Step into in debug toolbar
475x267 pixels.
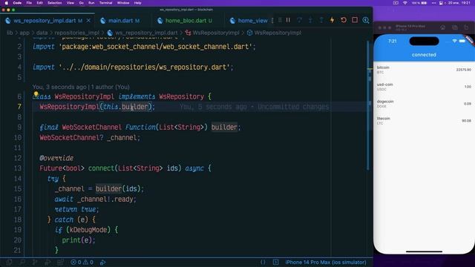(x=310, y=20)
